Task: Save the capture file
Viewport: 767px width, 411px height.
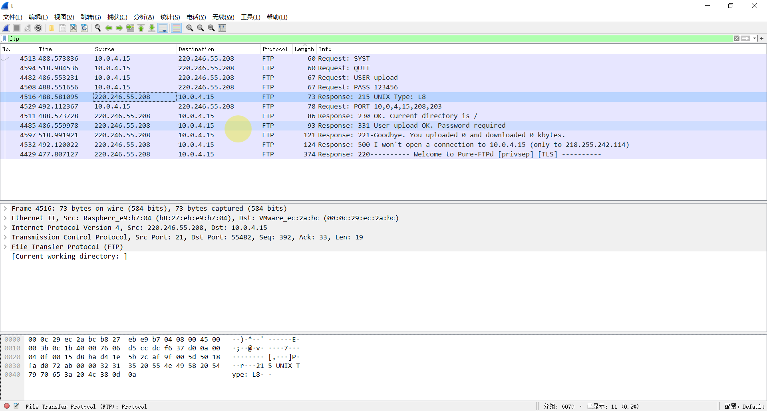Action: pos(63,28)
